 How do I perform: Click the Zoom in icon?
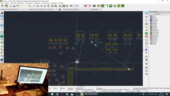click(38, 6)
